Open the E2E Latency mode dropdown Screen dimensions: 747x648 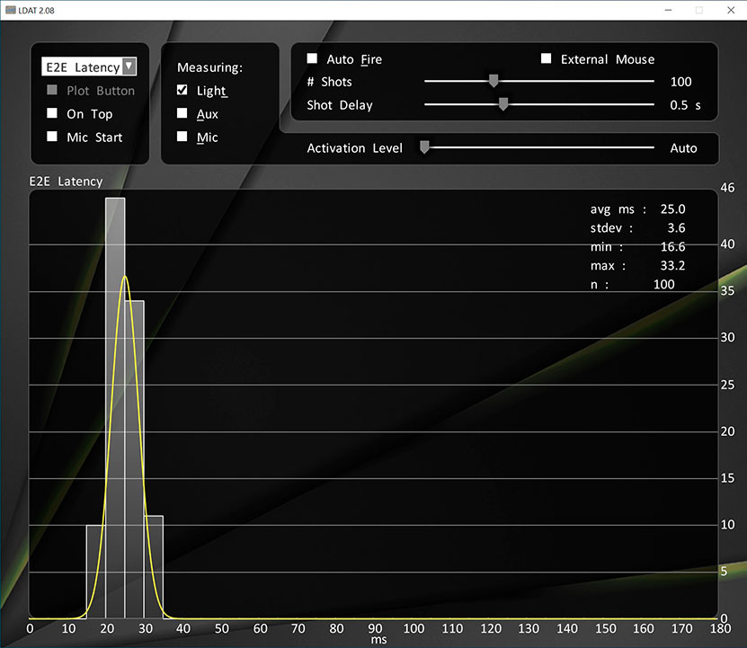(89, 67)
